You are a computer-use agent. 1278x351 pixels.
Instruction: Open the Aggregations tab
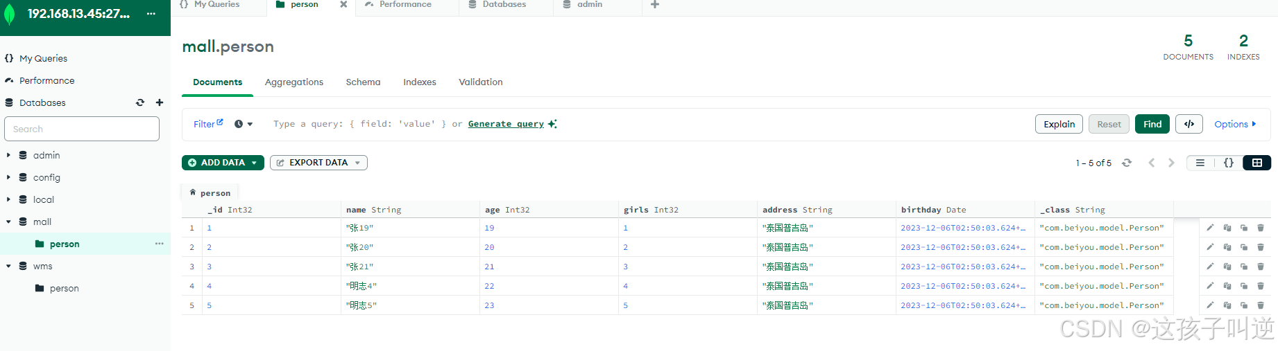click(x=294, y=82)
